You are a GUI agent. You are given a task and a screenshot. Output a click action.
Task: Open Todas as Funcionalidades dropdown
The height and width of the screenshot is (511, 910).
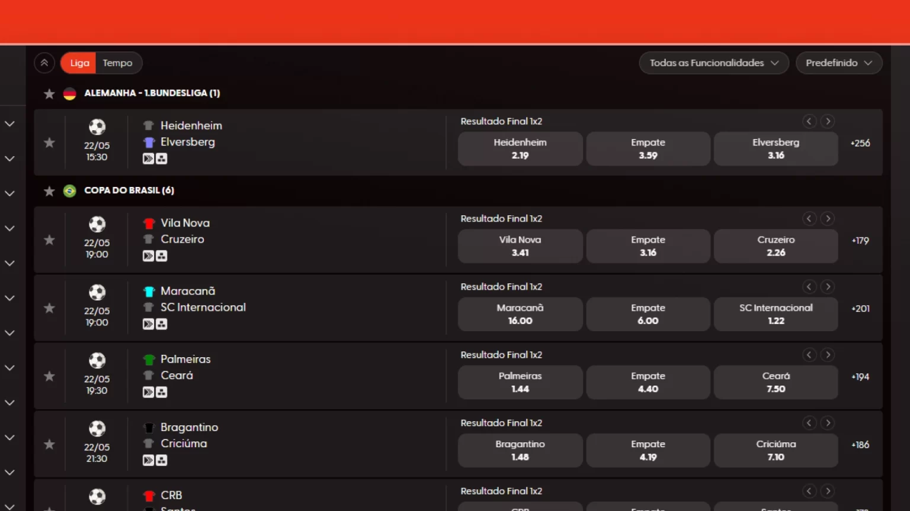point(714,63)
